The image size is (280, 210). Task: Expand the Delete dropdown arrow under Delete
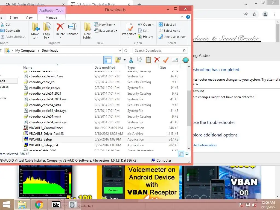60,37
